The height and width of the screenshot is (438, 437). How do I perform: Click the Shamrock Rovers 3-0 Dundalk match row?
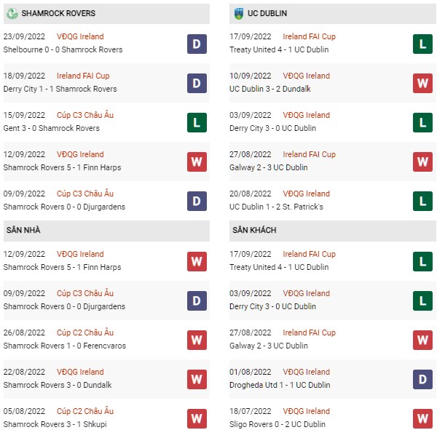[106, 379]
